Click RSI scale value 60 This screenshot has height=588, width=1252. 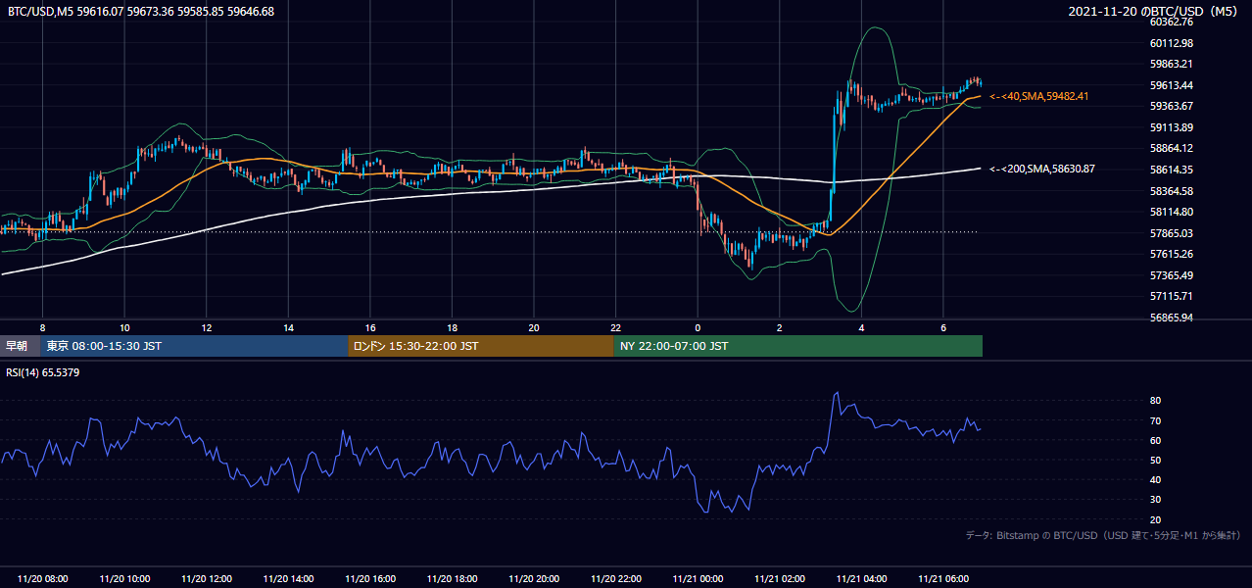(x=1155, y=441)
